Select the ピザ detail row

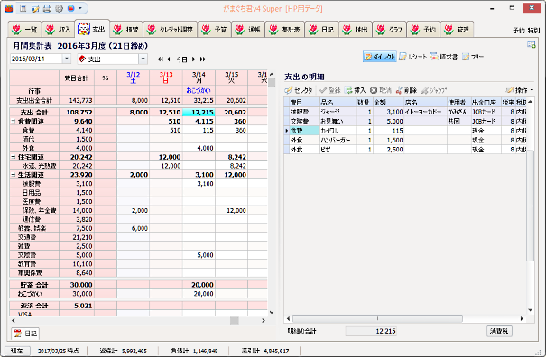tap(405, 150)
